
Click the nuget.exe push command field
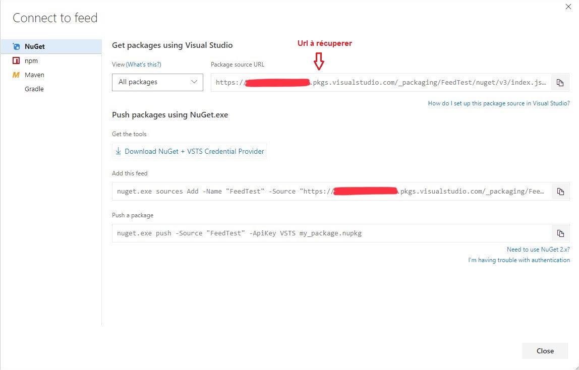click(330, 233)
